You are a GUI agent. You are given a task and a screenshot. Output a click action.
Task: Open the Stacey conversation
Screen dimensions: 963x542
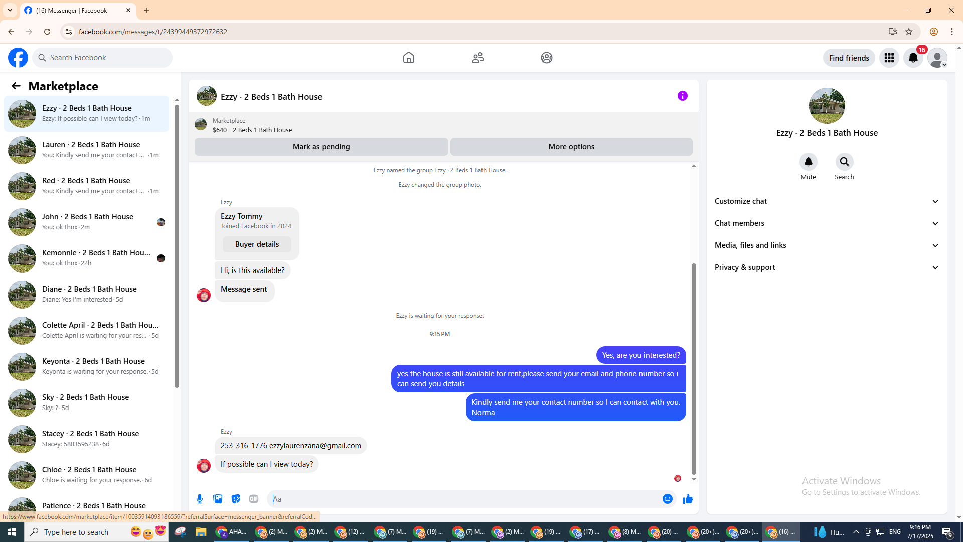point(86,439)
